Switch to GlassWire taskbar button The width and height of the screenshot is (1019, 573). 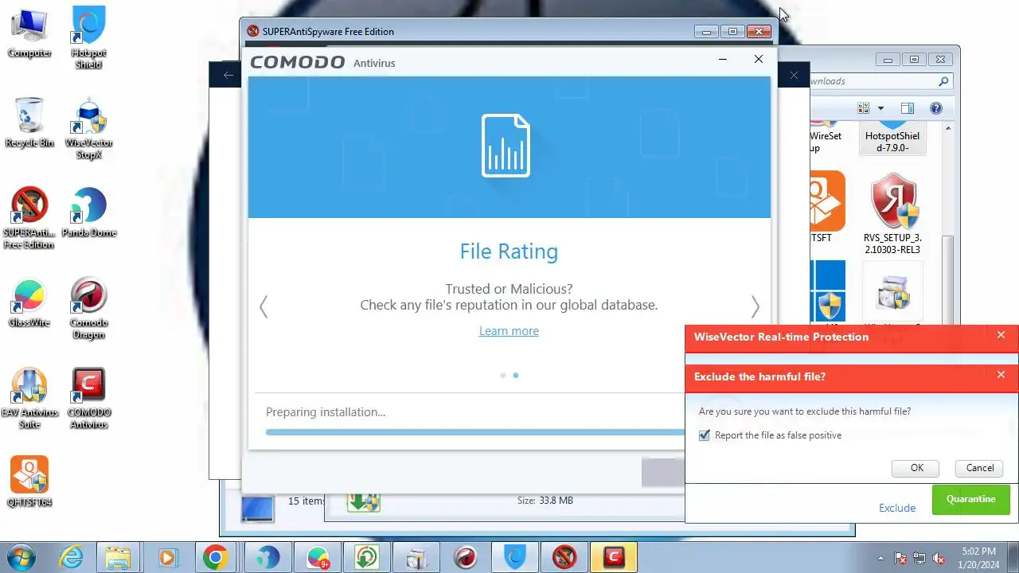318,558
